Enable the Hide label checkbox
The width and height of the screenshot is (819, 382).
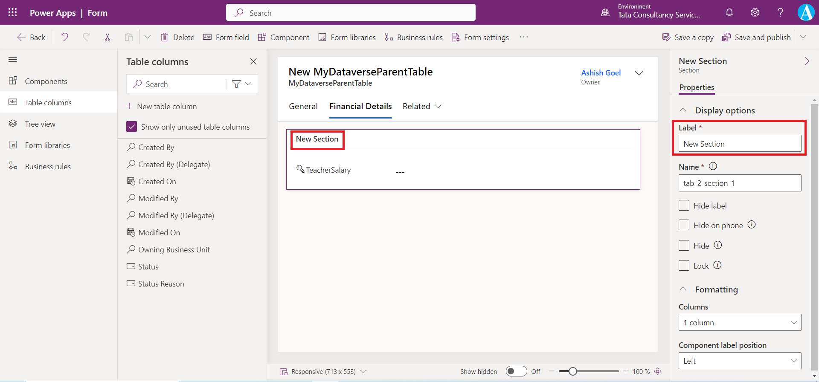tap(684, 205)
